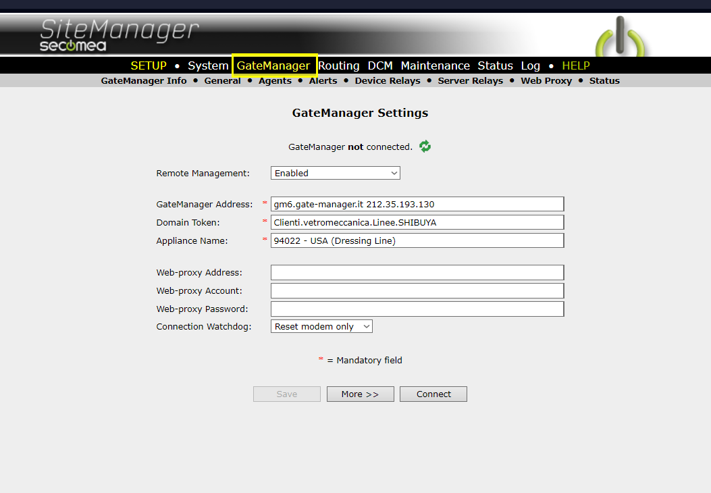
Task: Click the disabled Save button
Action: click(286, 394)
